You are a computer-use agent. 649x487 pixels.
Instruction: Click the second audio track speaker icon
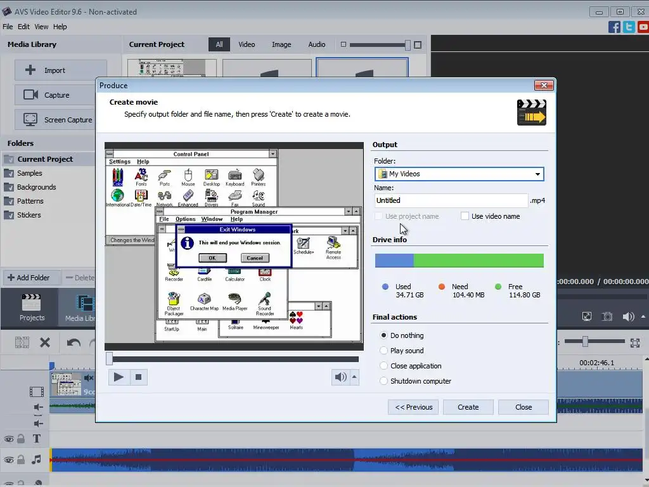[39, 423]
